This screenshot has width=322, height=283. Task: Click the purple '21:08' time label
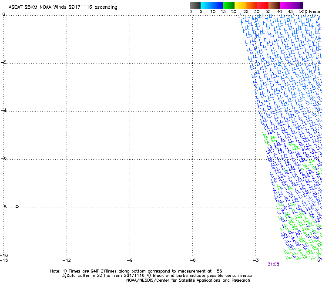tap(273, 264)
